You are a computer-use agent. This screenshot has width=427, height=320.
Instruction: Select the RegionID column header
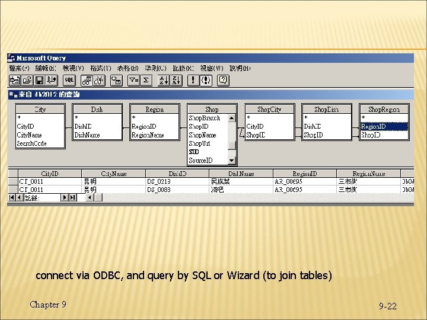click(x=305, y=174)
